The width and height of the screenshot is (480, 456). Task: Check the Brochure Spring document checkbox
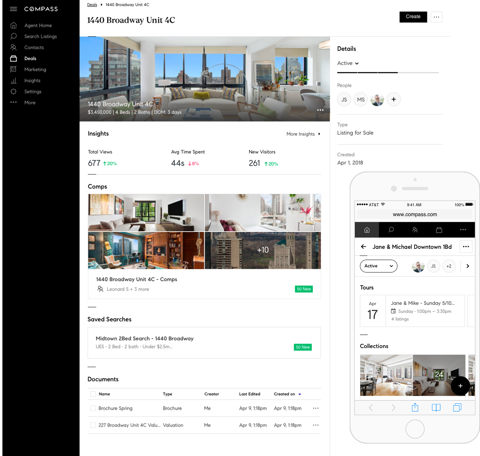tap(93, 408)
